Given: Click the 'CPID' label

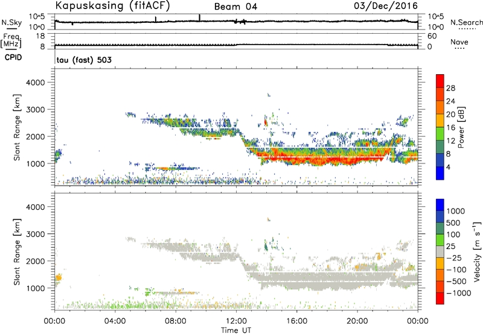Looking at the screenshot, I should [x=13, y=57].
